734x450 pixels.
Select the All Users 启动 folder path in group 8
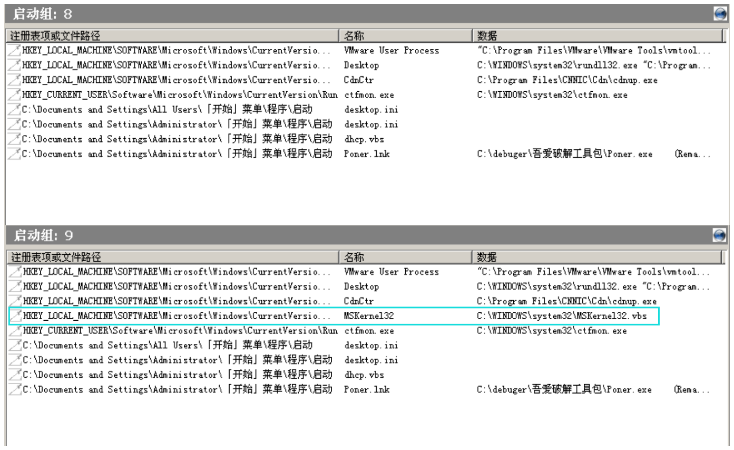[x=168, y=110]
